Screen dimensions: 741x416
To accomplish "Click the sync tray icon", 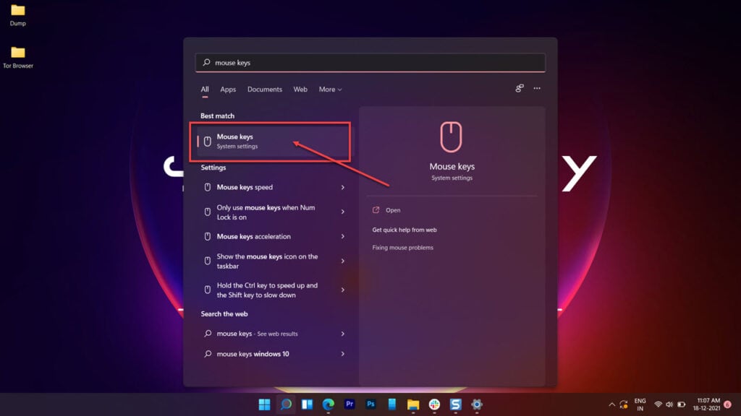I will coord(624,404).
